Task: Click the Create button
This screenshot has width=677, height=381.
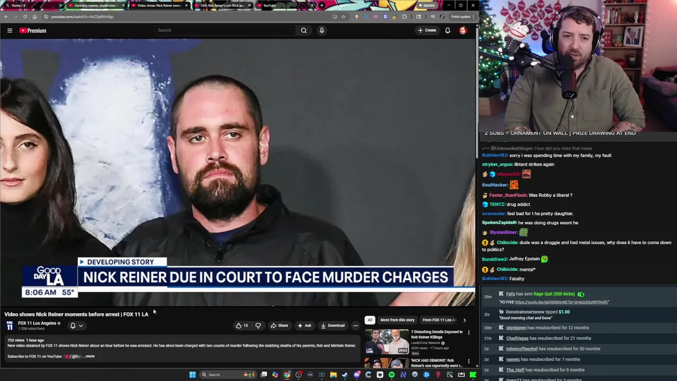Action: (427, 30)
